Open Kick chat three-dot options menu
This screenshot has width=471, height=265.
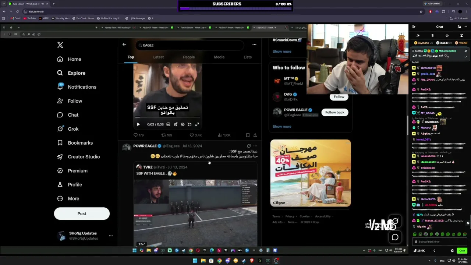coord(465,27)
